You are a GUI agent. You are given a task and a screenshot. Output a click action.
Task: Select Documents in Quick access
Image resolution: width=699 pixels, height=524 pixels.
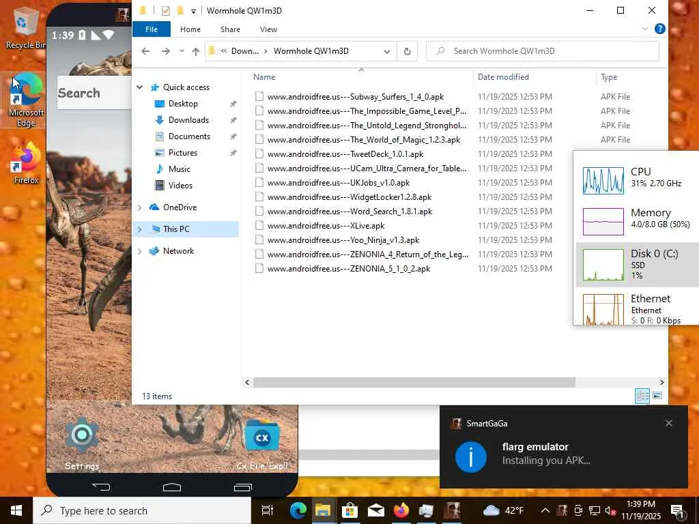(189, 136)
